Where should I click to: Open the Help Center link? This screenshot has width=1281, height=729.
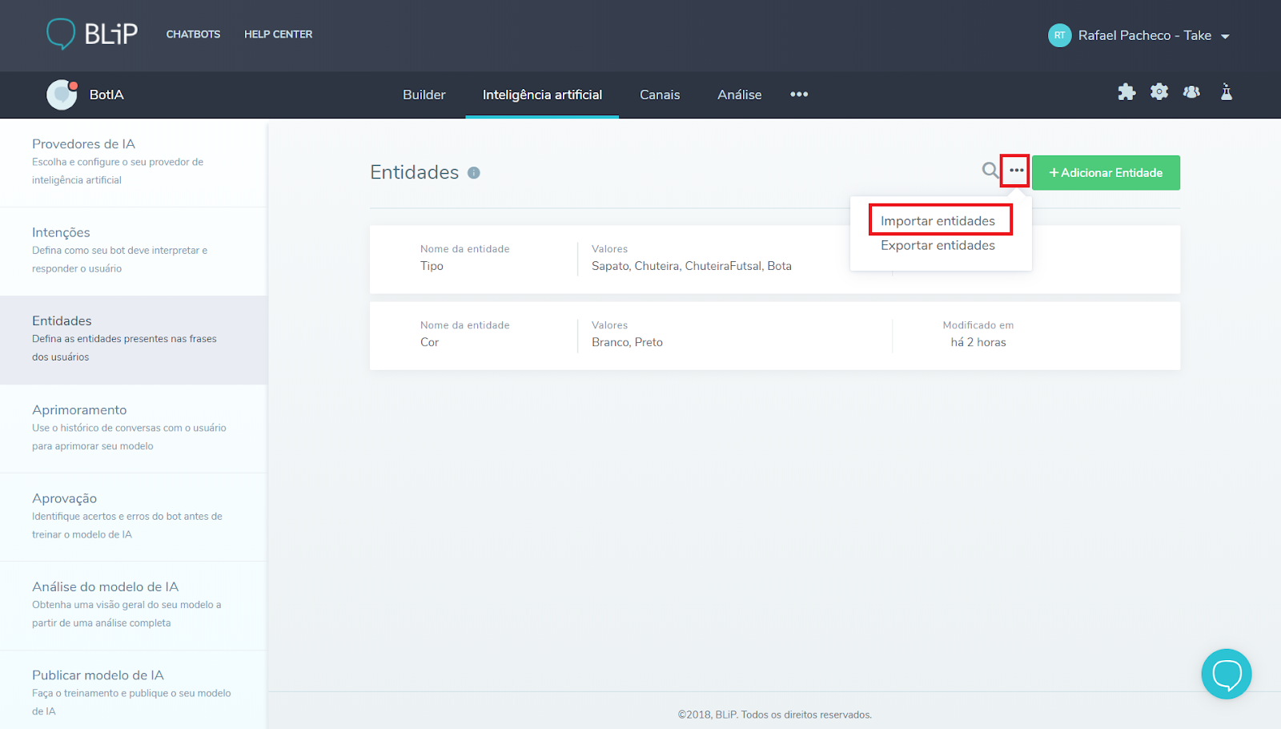point(278,34)
